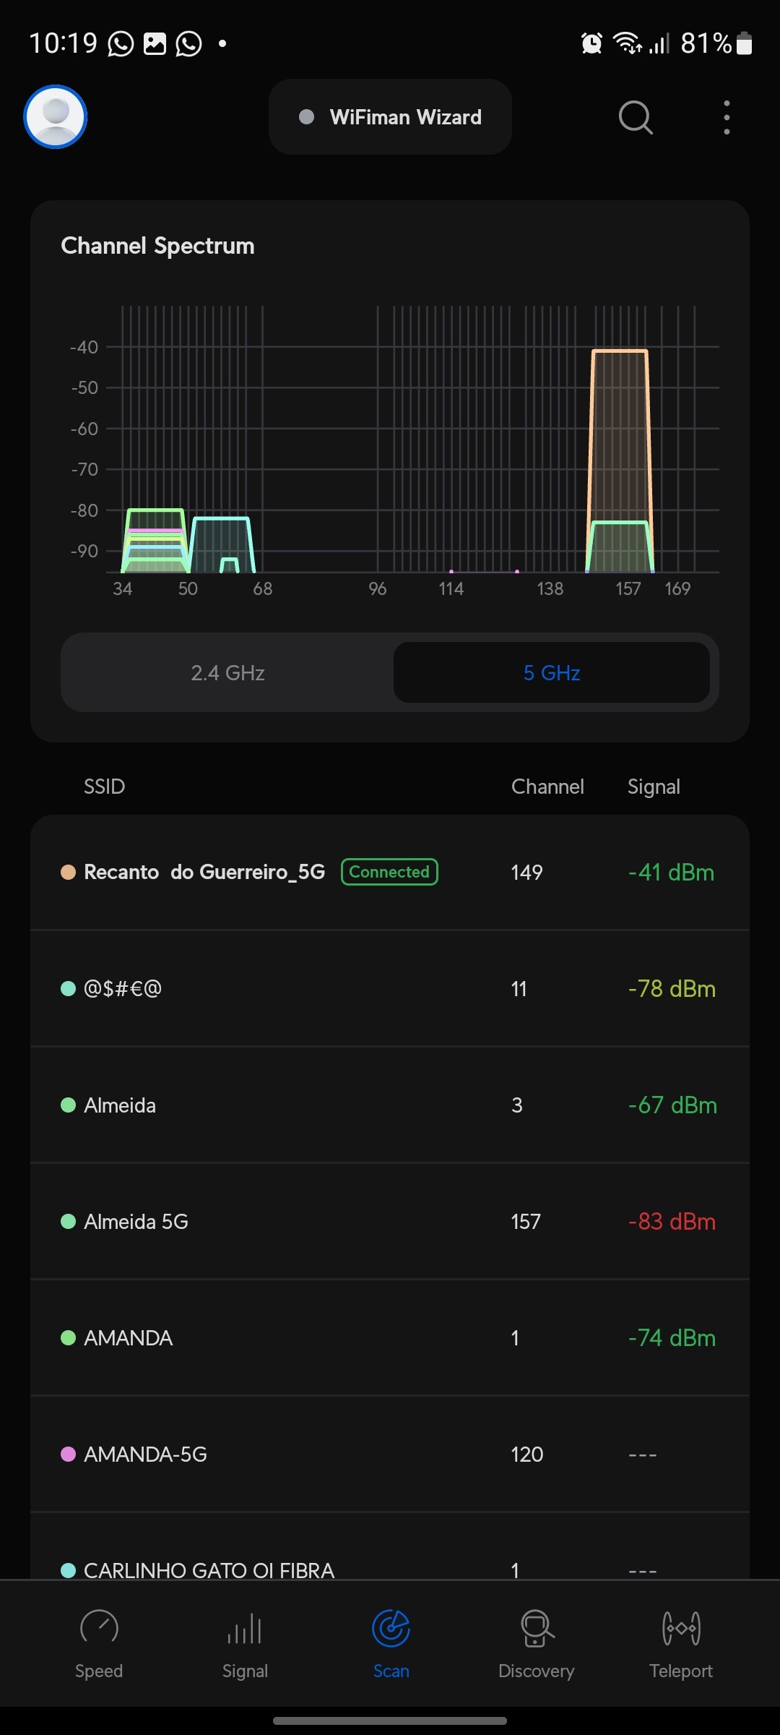Tap the alarm icon in status bar
Screen dimensions: 780x1735
pos(591,43)
